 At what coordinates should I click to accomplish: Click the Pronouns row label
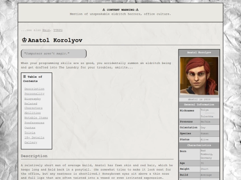point(186,122)
